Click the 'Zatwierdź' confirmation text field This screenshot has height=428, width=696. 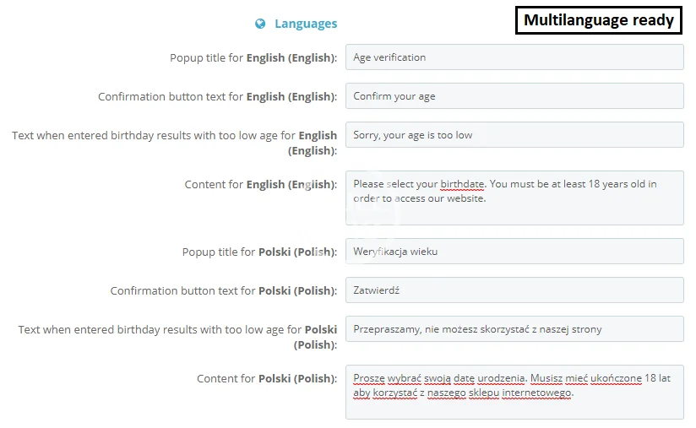tap(514, 290)
